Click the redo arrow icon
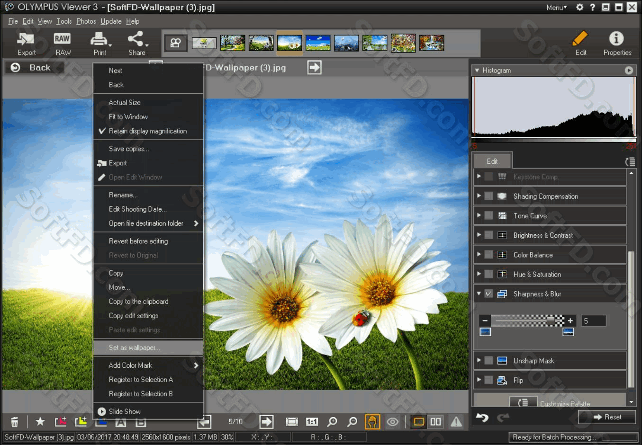Screen dimensions: 642x445 pyautogui.click(x=503, y=417)
